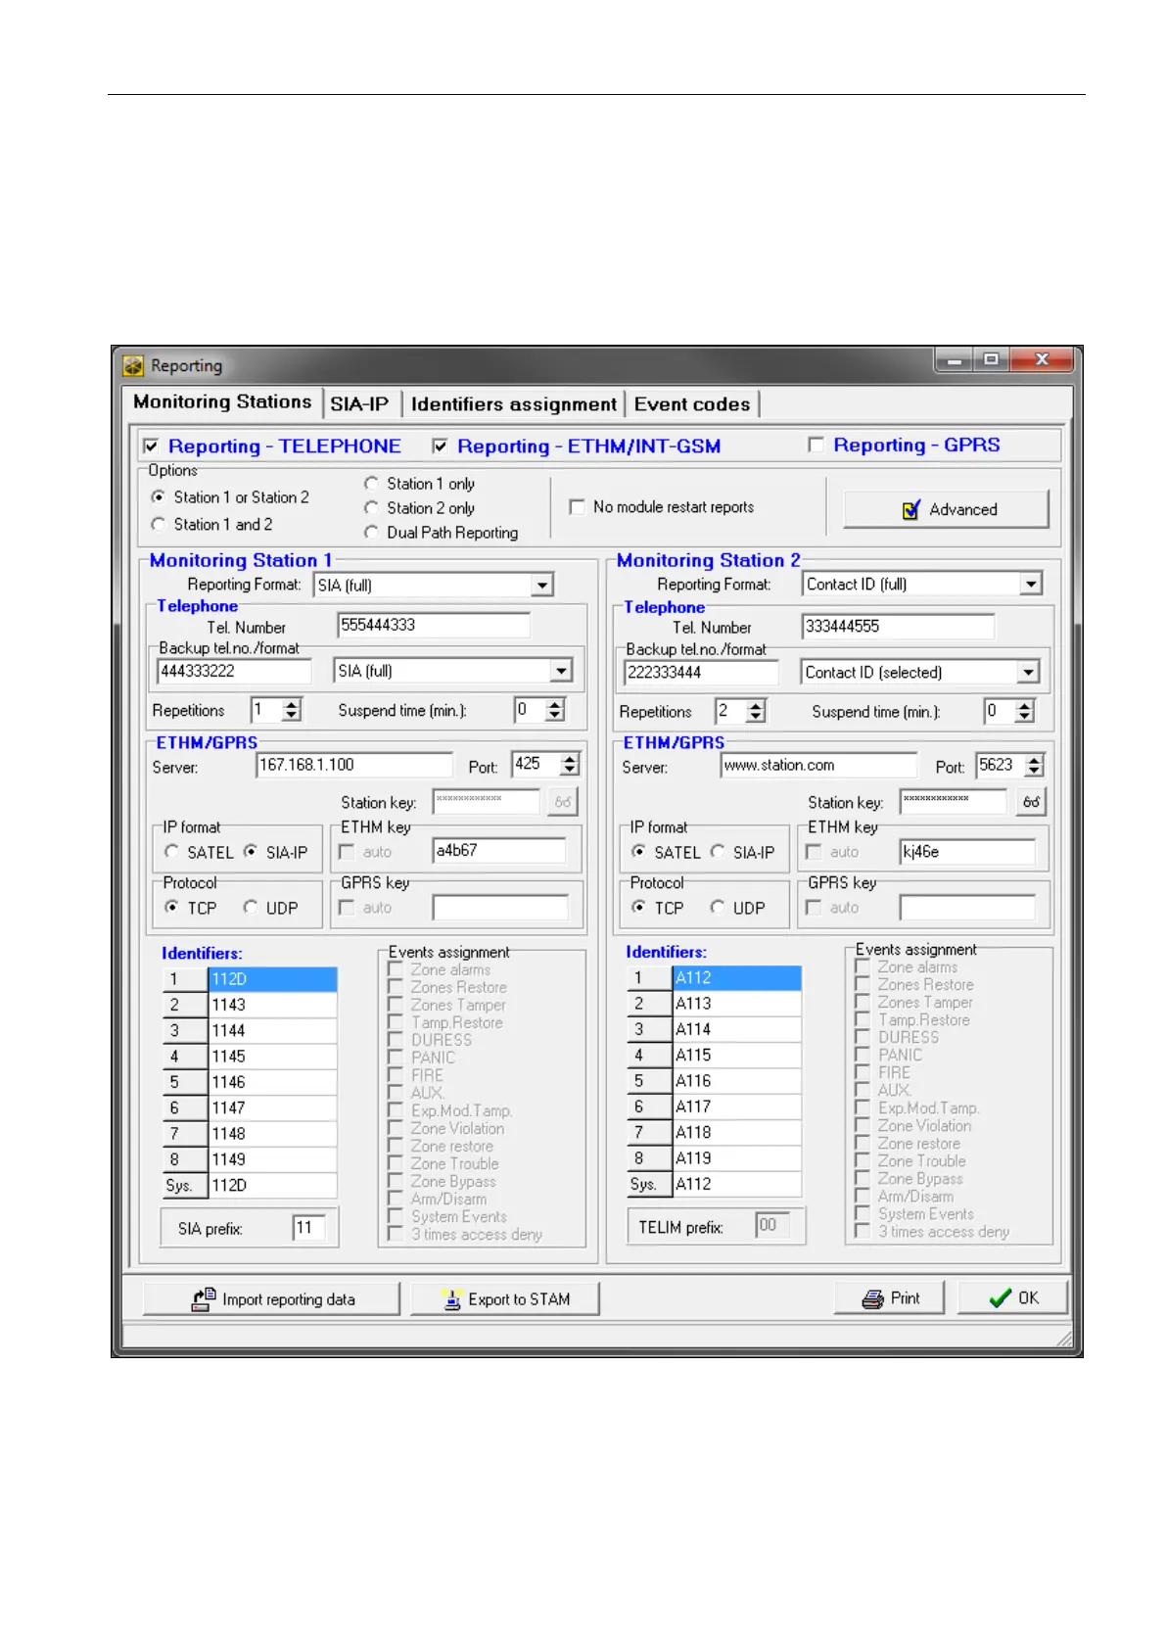Click the Station 1 Port stepper
Screen dimensions: 1166x1649
(x=570, y=765)
